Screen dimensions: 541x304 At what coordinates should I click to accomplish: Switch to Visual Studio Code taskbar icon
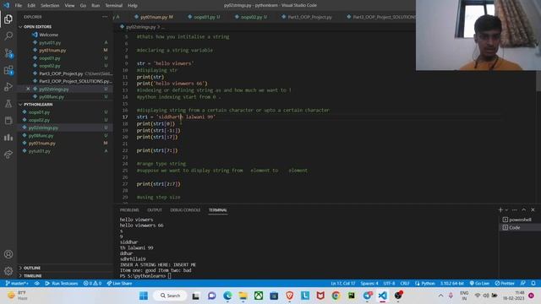tap(382, 296)
